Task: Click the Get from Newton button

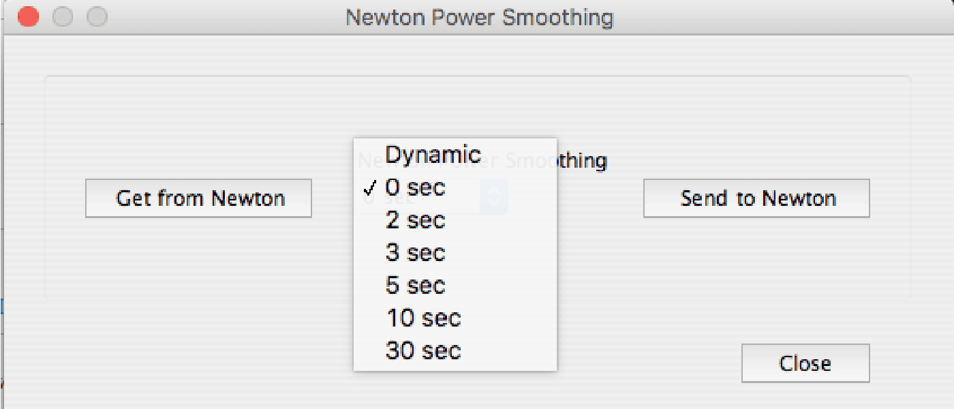Action: [198, 198]
